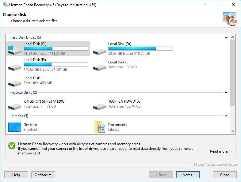Choose TOSHIBA HDWD105 disk icon

point(99,107)
